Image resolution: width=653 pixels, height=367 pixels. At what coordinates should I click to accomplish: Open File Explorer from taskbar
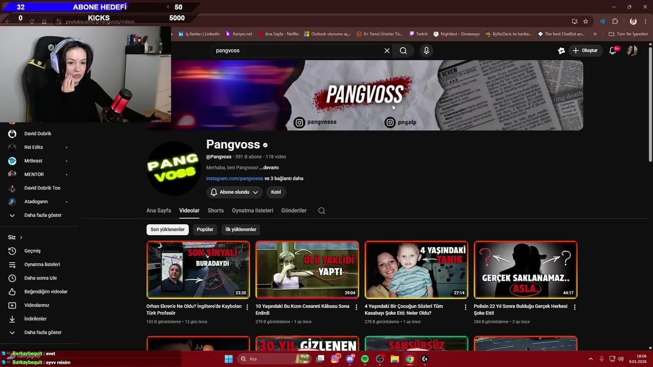pos(394,359)
